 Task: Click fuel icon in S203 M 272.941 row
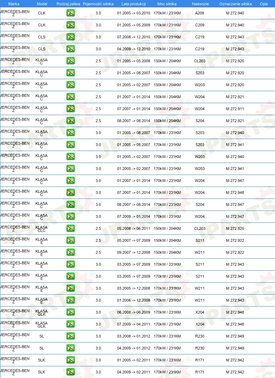tap(71, 145)
